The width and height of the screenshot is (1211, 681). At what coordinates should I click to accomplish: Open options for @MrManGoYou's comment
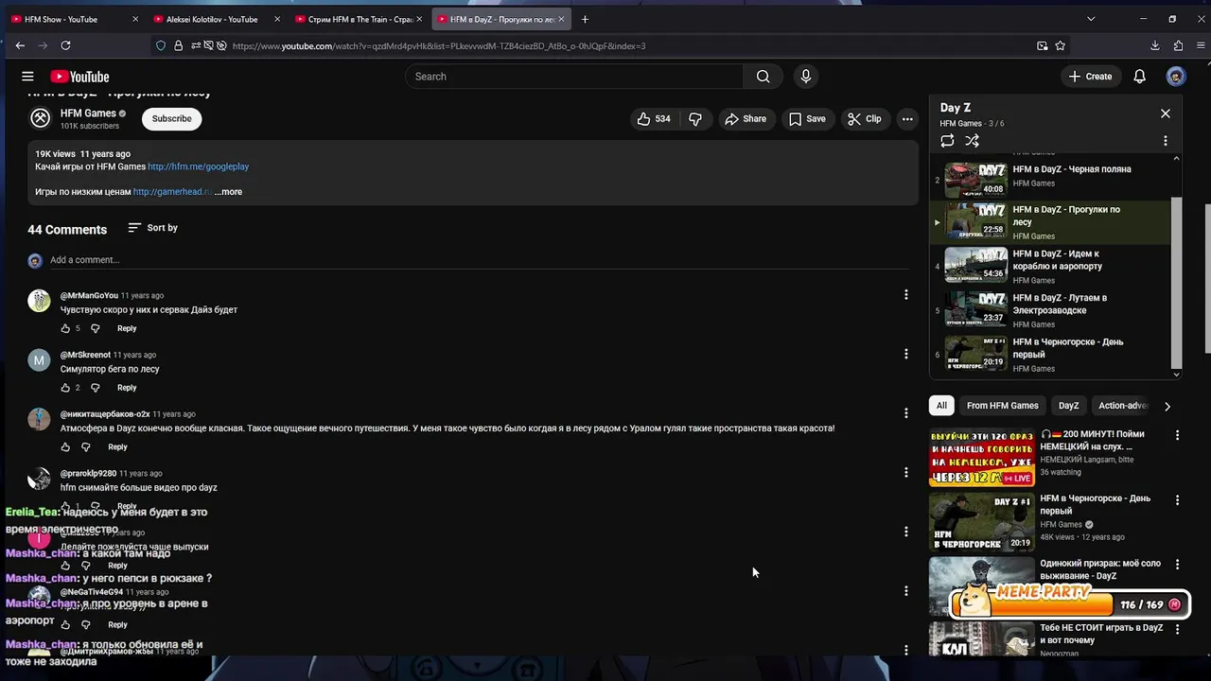tap(906, 295)
